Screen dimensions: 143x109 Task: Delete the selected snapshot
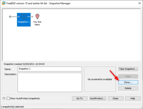[x=128, y=88]
